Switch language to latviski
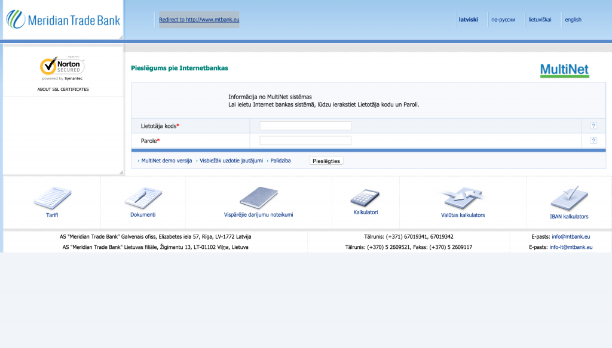 469,20
